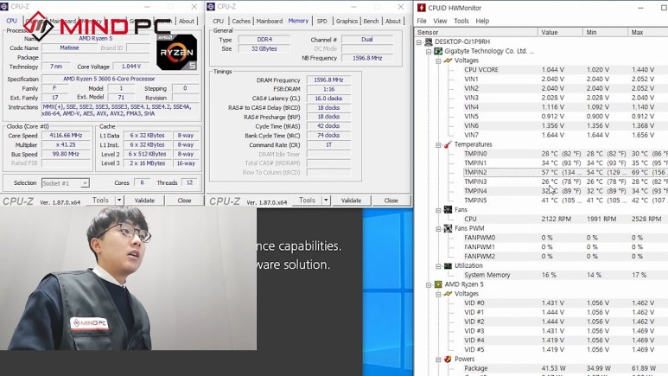Click the AMD Ryzen 5 processor icon

coord(438,284)
